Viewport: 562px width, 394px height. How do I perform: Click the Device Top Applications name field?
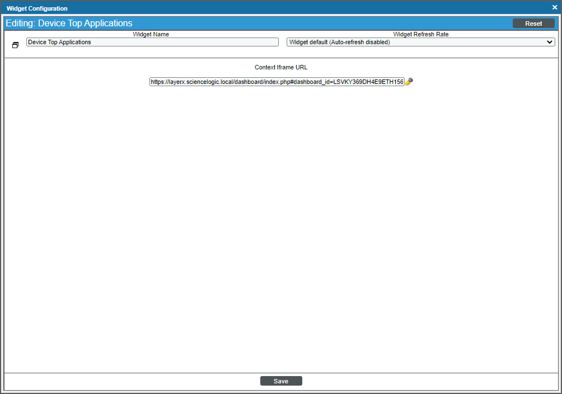[x=152, y=41]
